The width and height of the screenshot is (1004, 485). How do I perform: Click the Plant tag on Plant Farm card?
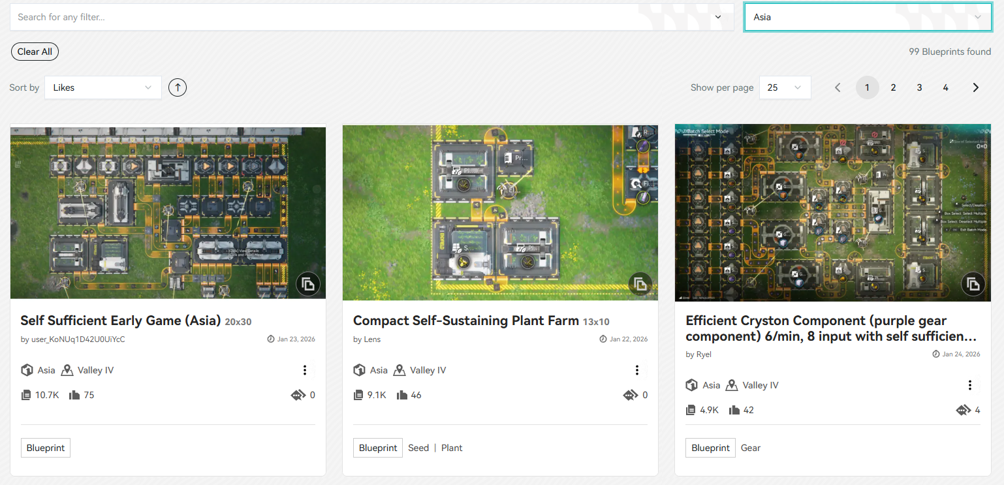tap(452, 448)
